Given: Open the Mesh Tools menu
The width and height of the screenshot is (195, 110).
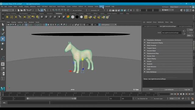Looking at the screenshot, I should (x=52, y=6).
